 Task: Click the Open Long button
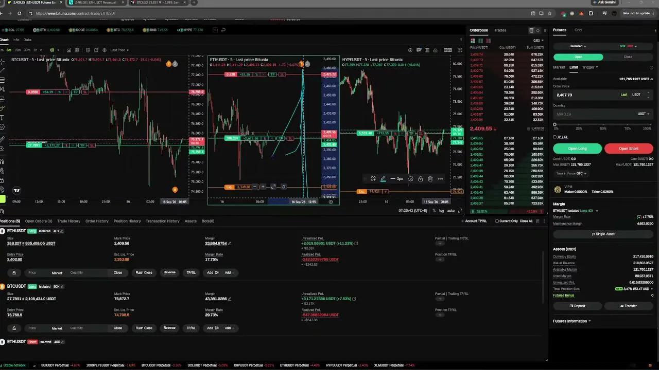tap(577, 149)
